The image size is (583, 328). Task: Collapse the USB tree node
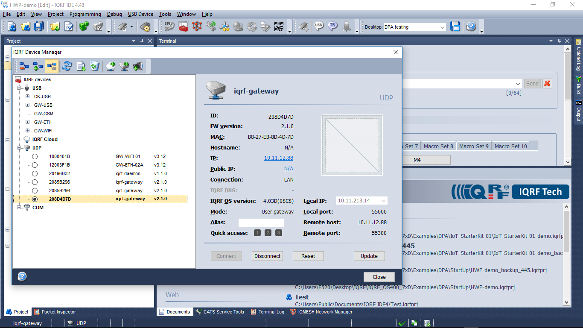(19, 88)
